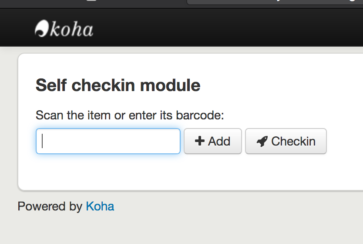Click the Koha logo in header
The height and width of the screenshot is (244, 363).
pyautogui.click(x=64, y=29)
